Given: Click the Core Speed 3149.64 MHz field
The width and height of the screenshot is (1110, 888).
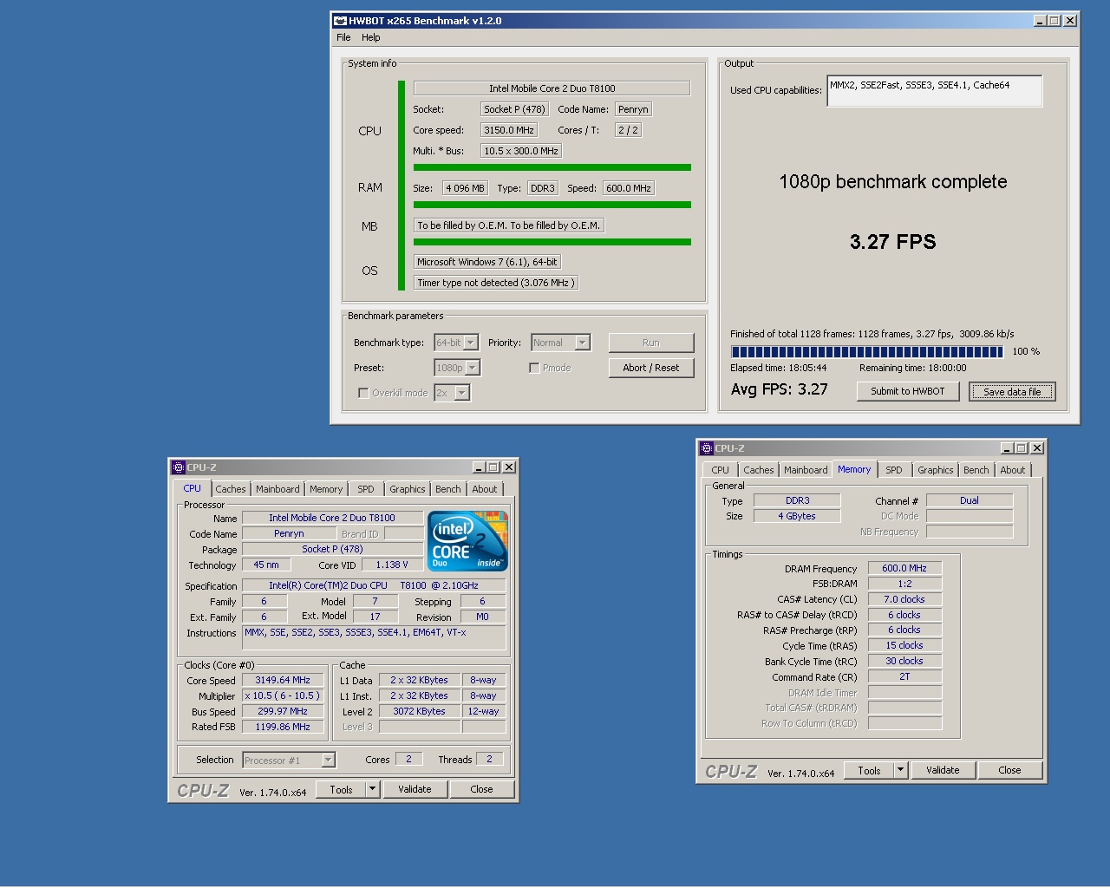Looking at the screenshot, I should [x=283, y=680].
